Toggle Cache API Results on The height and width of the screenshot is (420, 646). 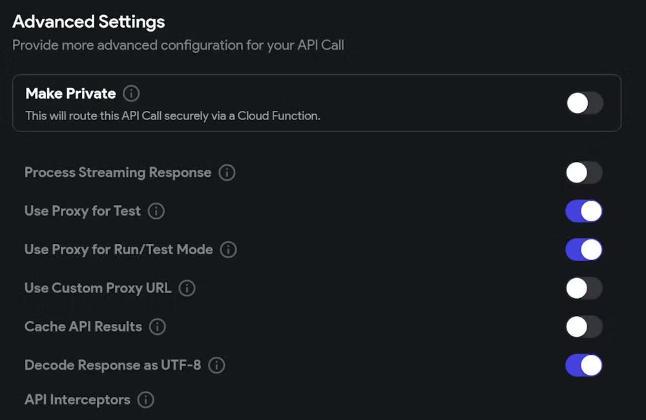pyautogui.click(x=584, y=326)
